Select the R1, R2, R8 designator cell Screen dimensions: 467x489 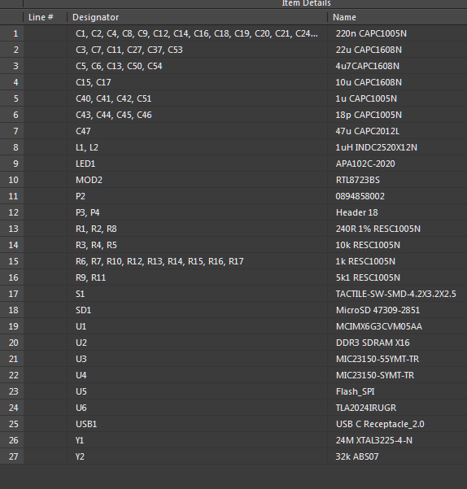coord(198,229)
